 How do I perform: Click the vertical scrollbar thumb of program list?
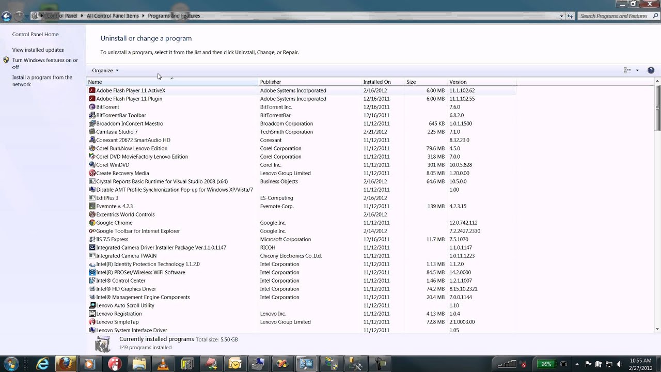click(x=657, y=107)
